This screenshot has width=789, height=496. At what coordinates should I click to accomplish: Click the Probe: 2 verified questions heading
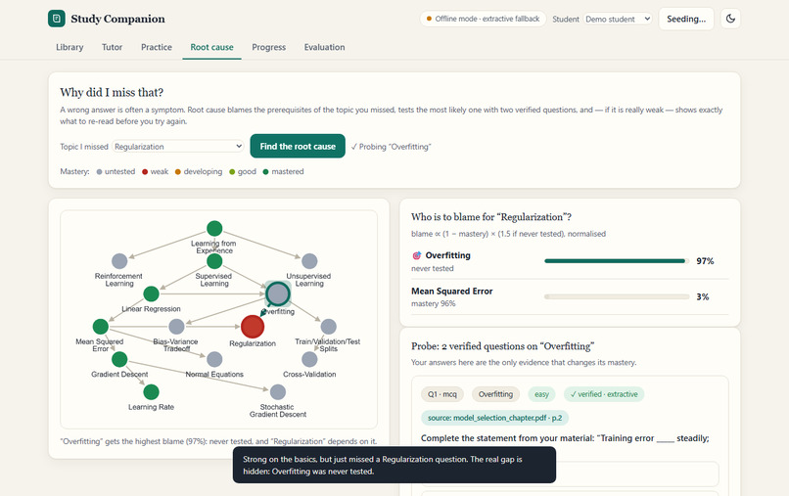coord(502,346)
